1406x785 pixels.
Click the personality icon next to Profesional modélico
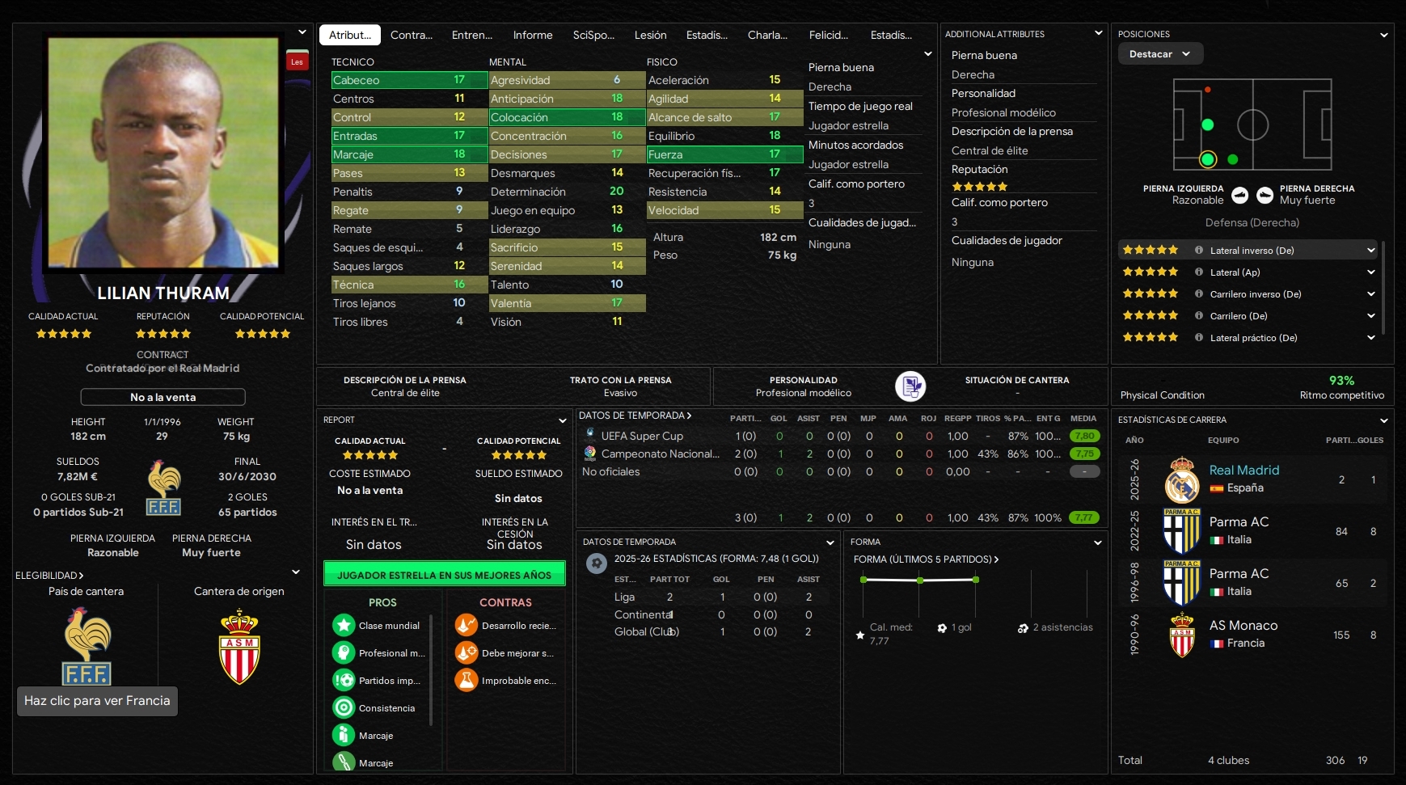(x=910, y=386)
